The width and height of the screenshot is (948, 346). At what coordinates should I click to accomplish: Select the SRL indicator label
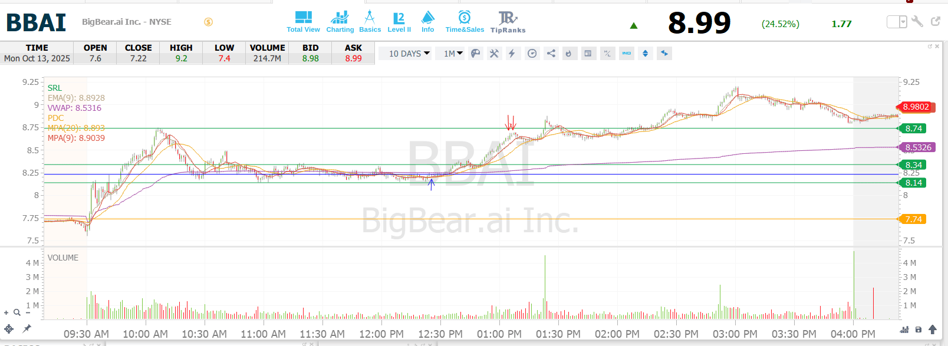(55, 88)
